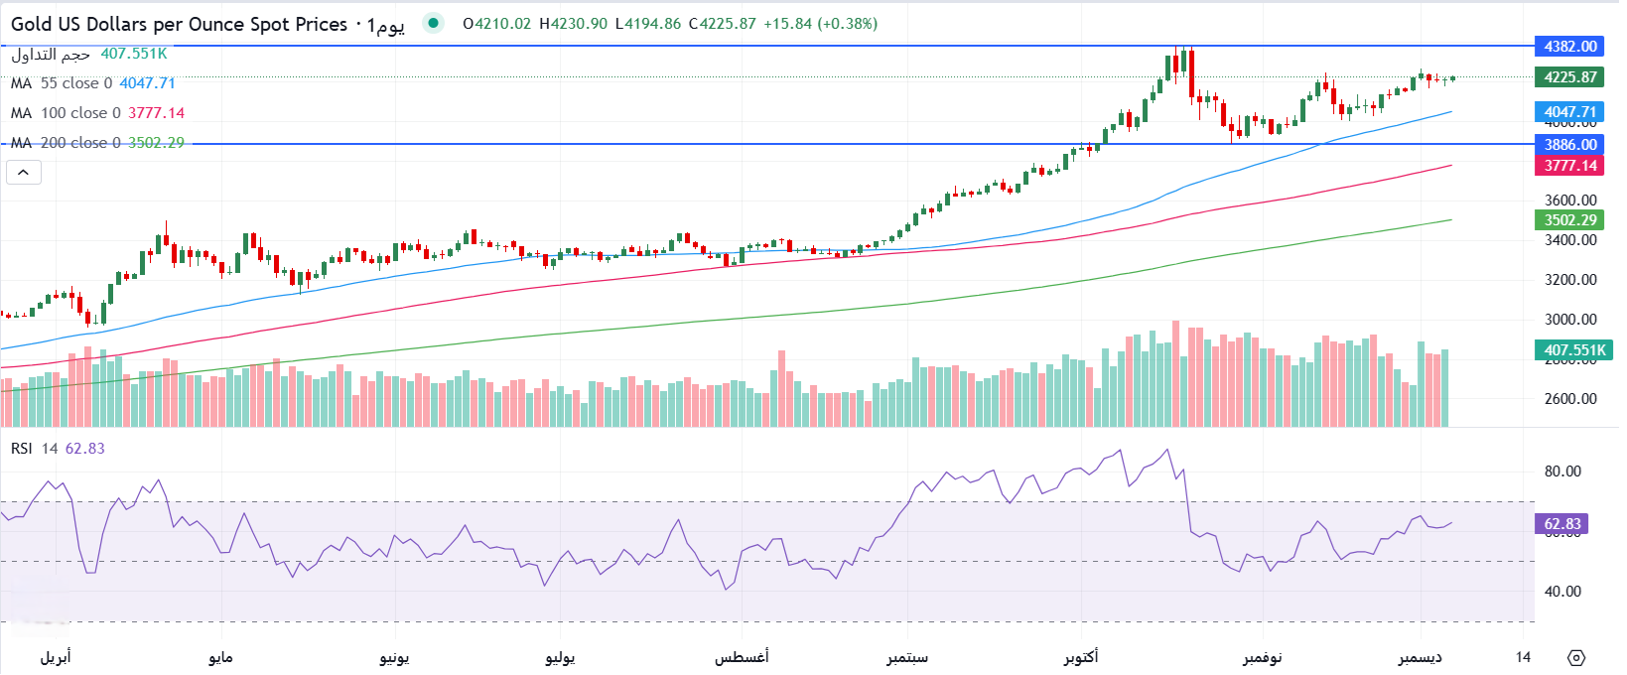Open the Gold Spot Prices symbol title

[179, 24]
